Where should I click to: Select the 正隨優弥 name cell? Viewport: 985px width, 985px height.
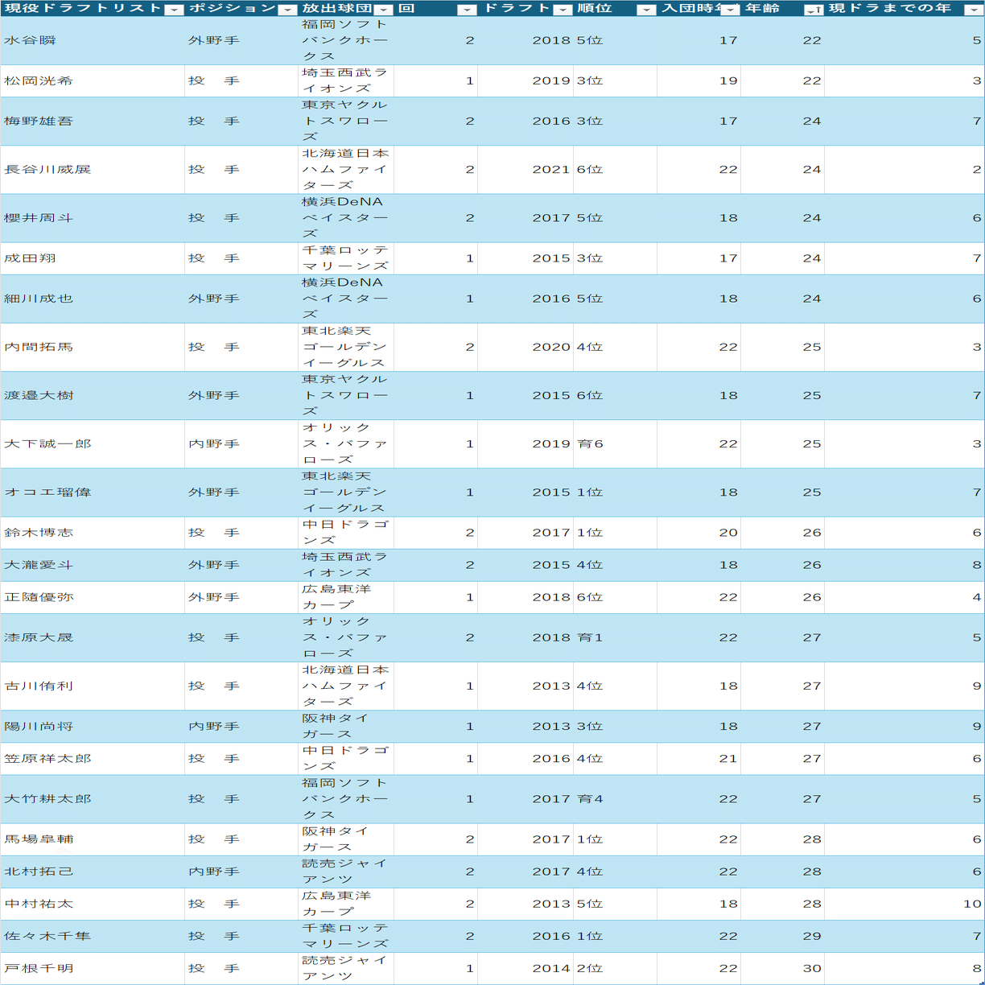[x=93, y=597]
